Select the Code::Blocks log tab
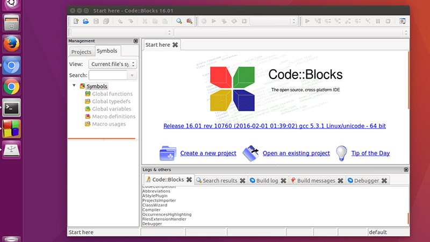Viewport: 430px width, 242px height. coord(168,180)
